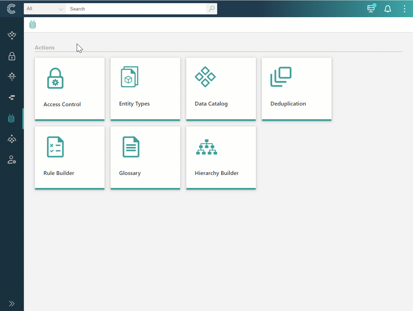Launch the Rule Builder

click(69, 157)
